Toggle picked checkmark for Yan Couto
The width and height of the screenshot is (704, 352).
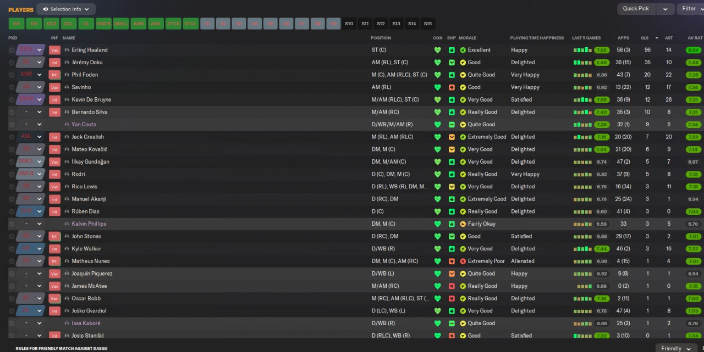(12, 125)
